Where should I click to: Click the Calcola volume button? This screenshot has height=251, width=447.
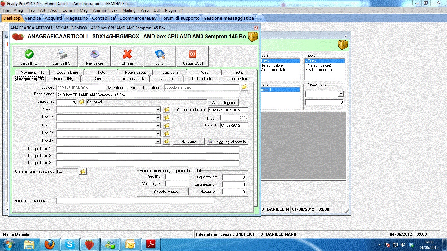tap(166, 192)
